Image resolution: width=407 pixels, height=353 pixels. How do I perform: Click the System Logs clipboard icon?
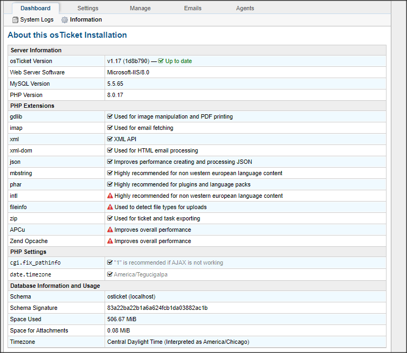(x=15, y=20)
